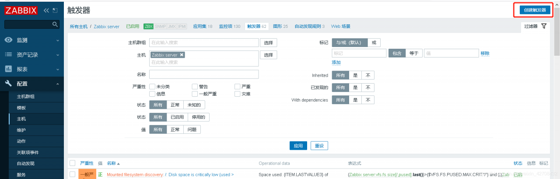This screenshot has width=560, height=179.
Task: Select 已启用 status option
Action: tap(177, 117)
